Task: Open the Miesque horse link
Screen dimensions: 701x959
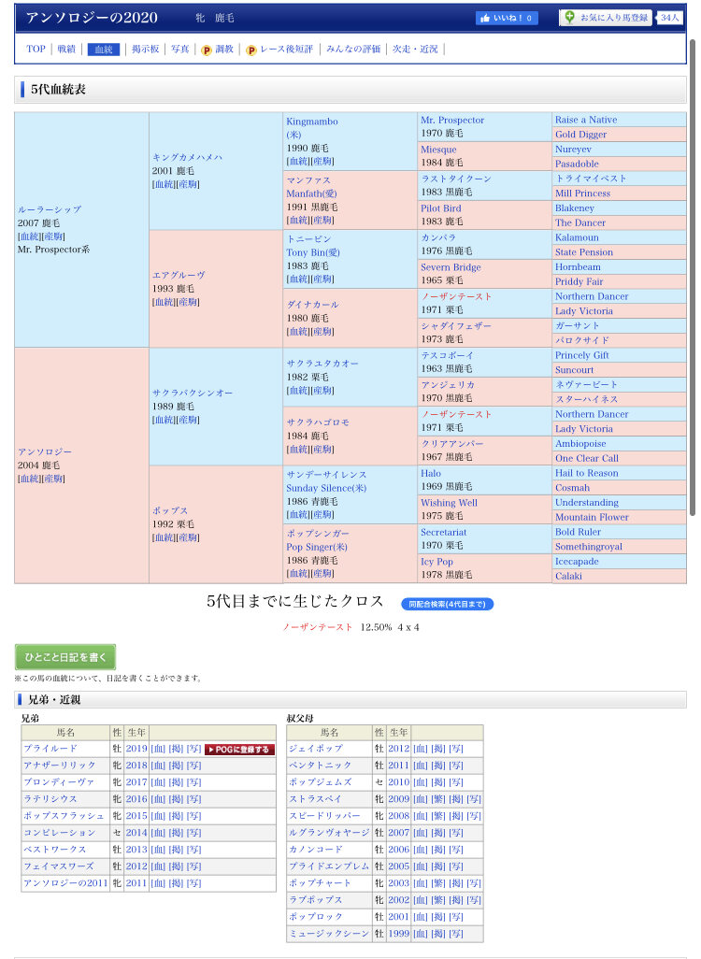Action: tap(438, 150)
